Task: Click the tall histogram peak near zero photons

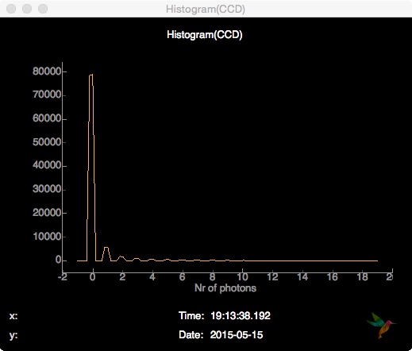Action: (x=90, y=167)
